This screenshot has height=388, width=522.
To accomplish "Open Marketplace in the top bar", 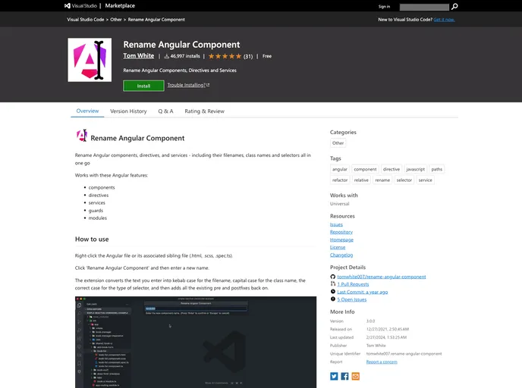I will (120, 5).
